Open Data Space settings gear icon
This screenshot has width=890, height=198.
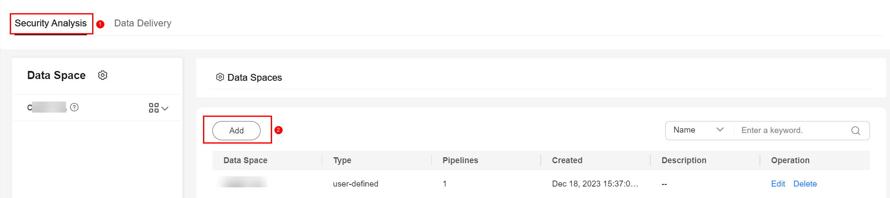tap(103, 75)
